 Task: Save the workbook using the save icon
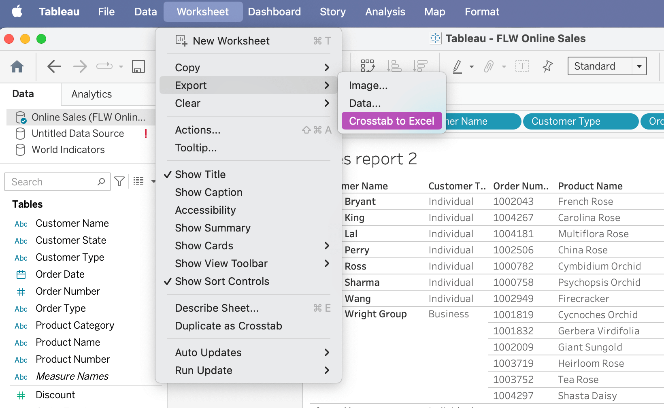coord(138,66)
